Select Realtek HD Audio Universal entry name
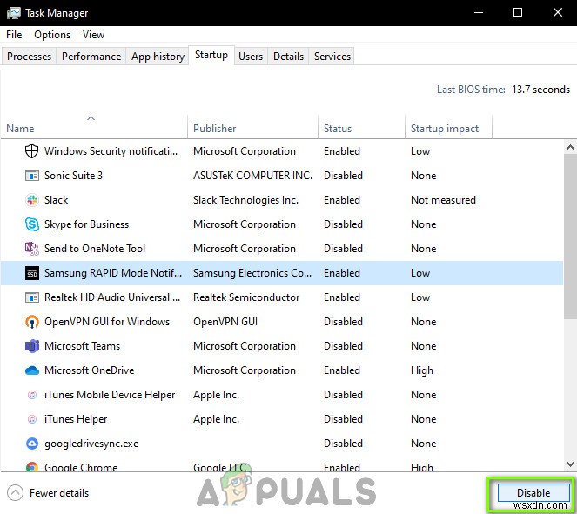 pyautogui.click(x=112, y=297)
